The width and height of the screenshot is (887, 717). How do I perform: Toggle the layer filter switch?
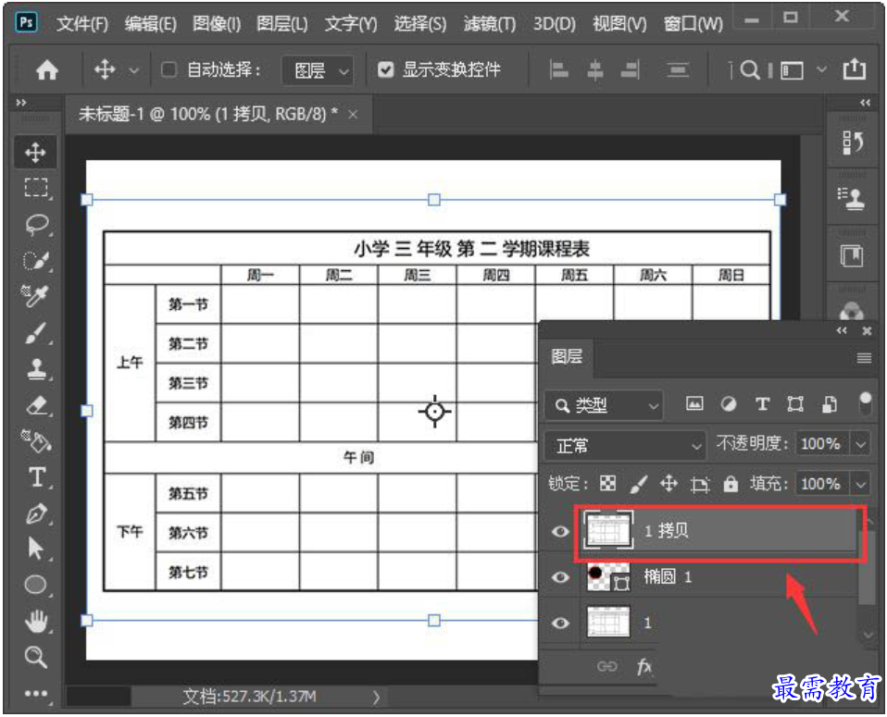coord(865,403)
